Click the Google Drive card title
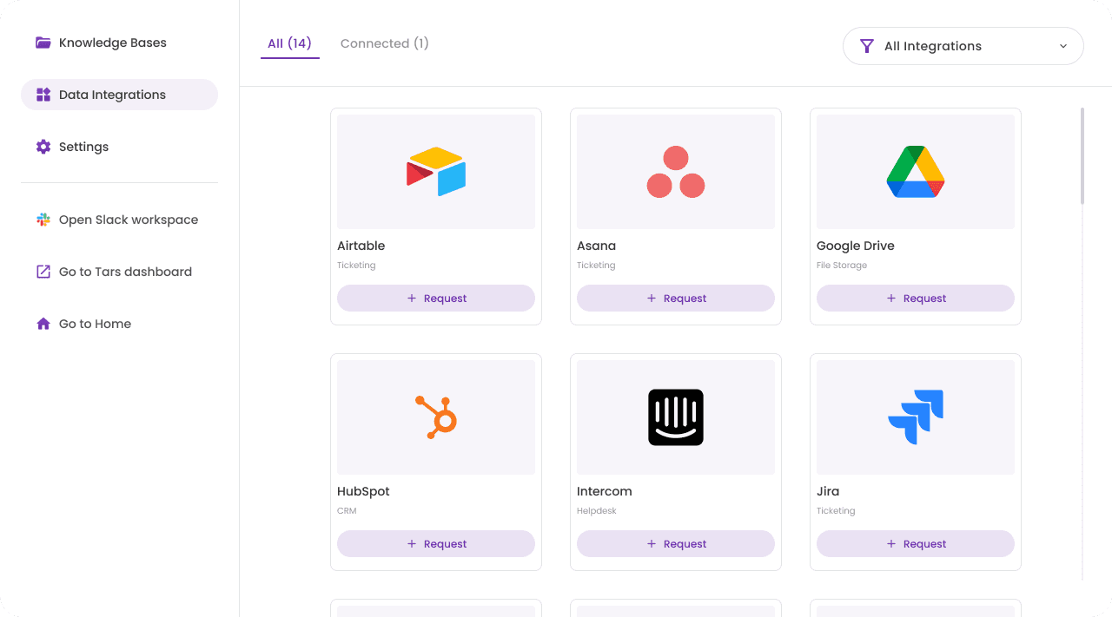The width and height of the screenshot is (1112, 617). pos(855,246)
